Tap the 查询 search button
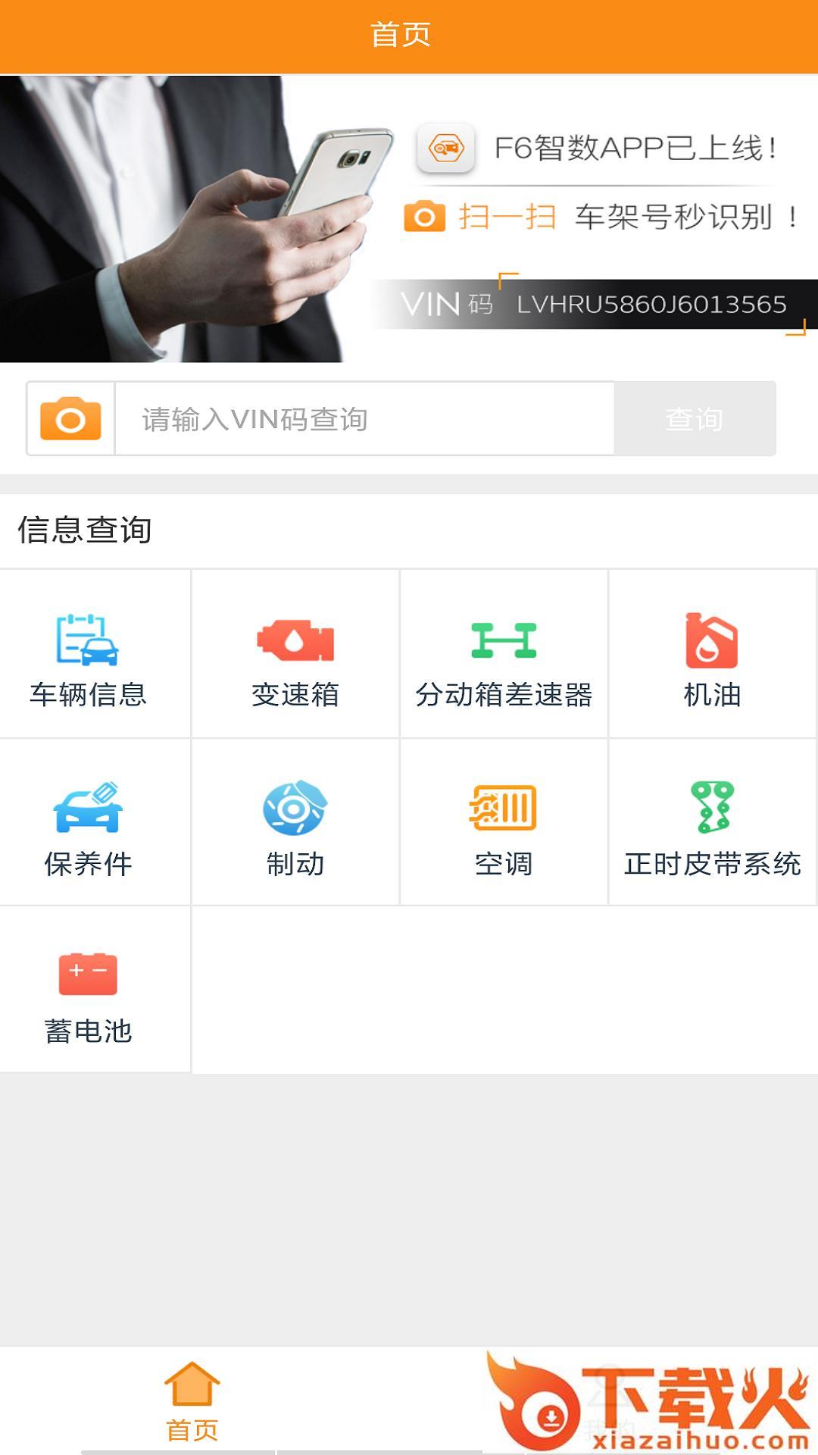The width and height of the screenshot is (818, 1455). 695,419
